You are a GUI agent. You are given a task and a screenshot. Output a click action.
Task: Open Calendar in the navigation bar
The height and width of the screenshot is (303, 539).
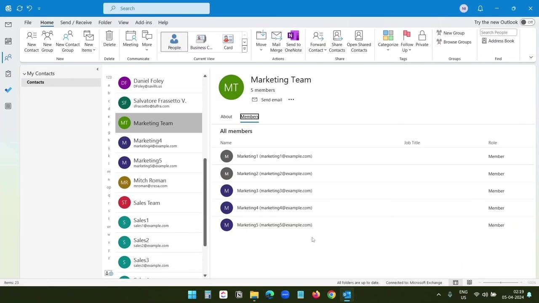point(8,41)
